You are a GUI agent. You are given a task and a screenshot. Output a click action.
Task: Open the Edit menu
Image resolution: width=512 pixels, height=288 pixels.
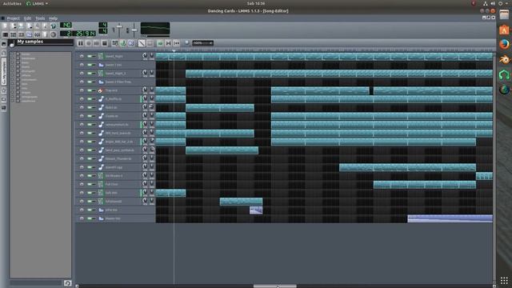(27, 18)
